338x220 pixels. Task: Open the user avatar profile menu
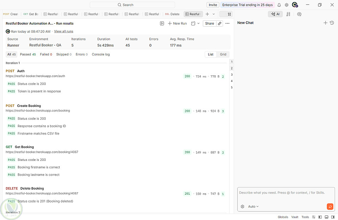tap(295, 5)
